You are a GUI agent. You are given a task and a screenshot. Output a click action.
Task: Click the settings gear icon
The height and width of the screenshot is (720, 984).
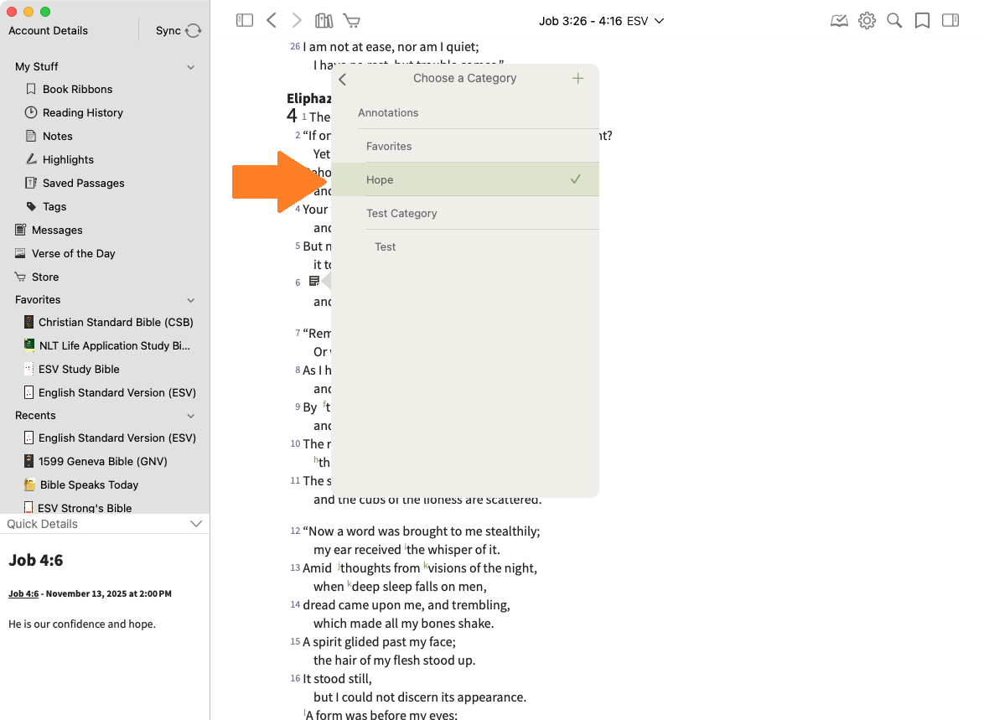click(867, 20)
